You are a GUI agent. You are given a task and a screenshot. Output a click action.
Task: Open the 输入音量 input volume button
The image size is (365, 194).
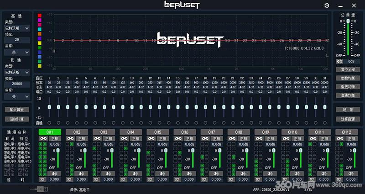pyautogui.click(x=17, y=110)
